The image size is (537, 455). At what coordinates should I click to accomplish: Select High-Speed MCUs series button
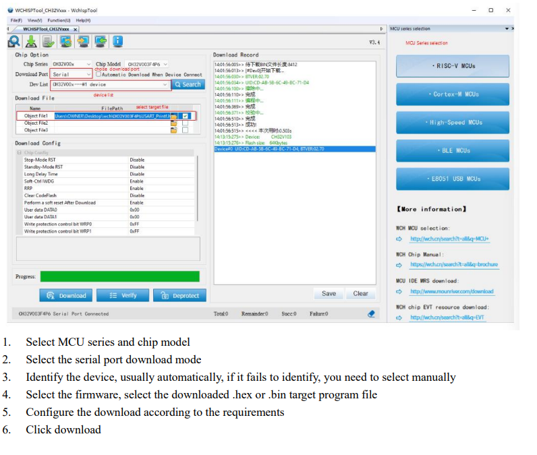pyautogui.click(x=453, y=123)
